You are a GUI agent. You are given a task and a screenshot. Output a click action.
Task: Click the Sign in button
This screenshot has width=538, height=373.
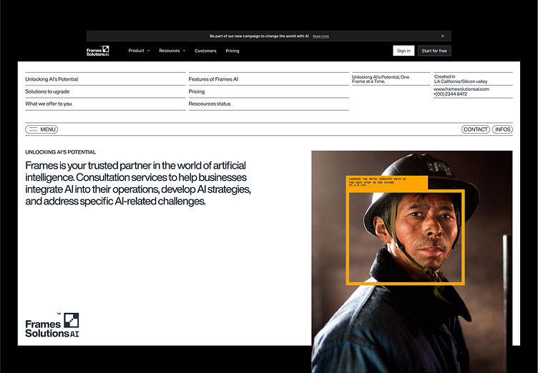[403, 51]
